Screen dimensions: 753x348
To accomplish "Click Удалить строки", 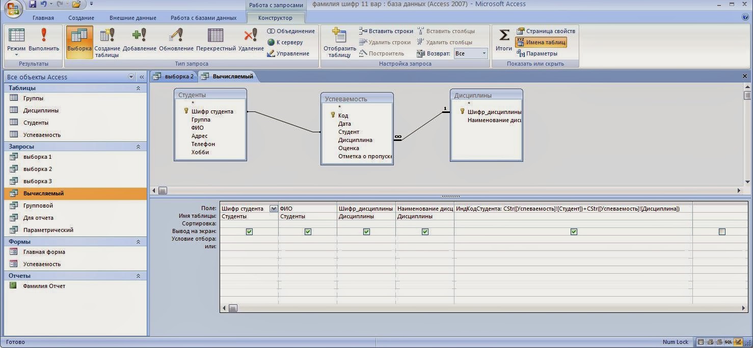I will click(385, 42).
